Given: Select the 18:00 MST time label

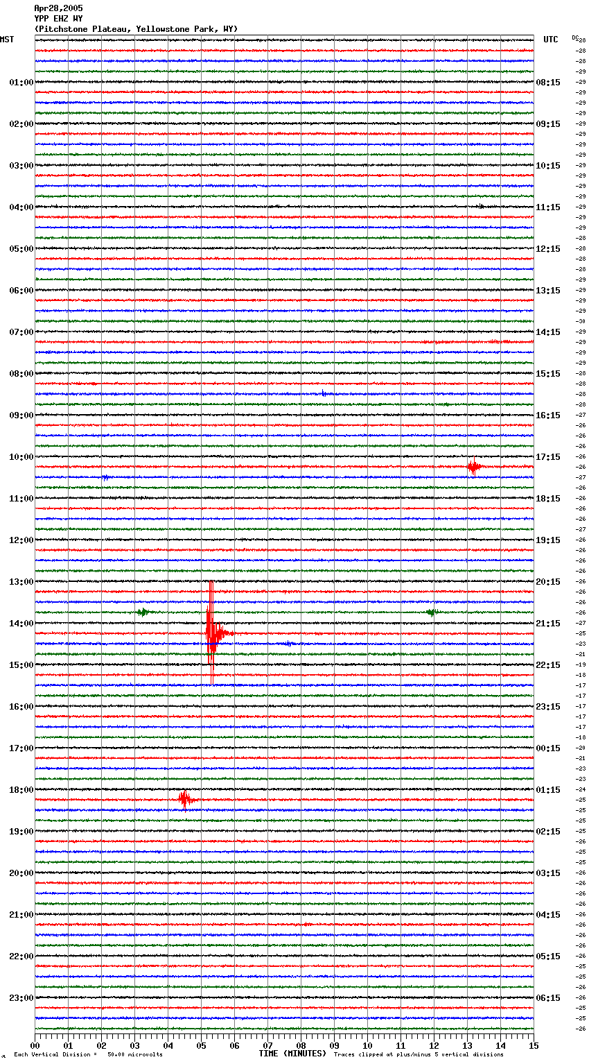Looking at the screenshot, I should pyautogui.click(x=21, y=790).
